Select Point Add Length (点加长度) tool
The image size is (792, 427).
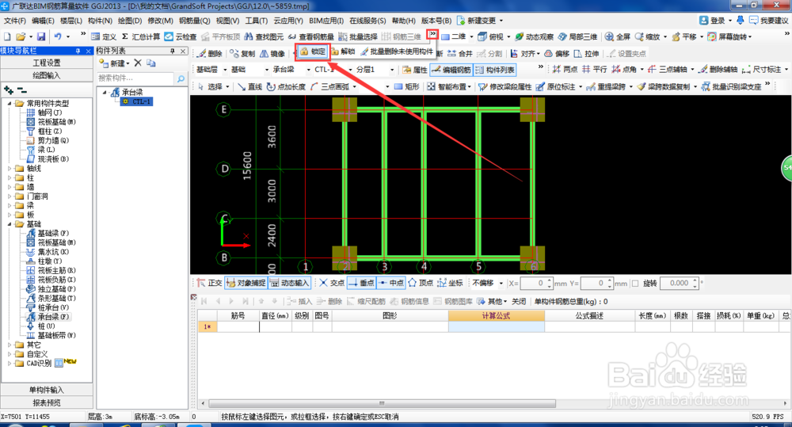[286, 86]
